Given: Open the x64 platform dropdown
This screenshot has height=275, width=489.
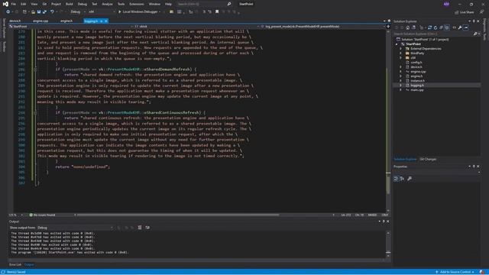Looking at the screenshot, I should pyautogui.click(x=102, y=12).
